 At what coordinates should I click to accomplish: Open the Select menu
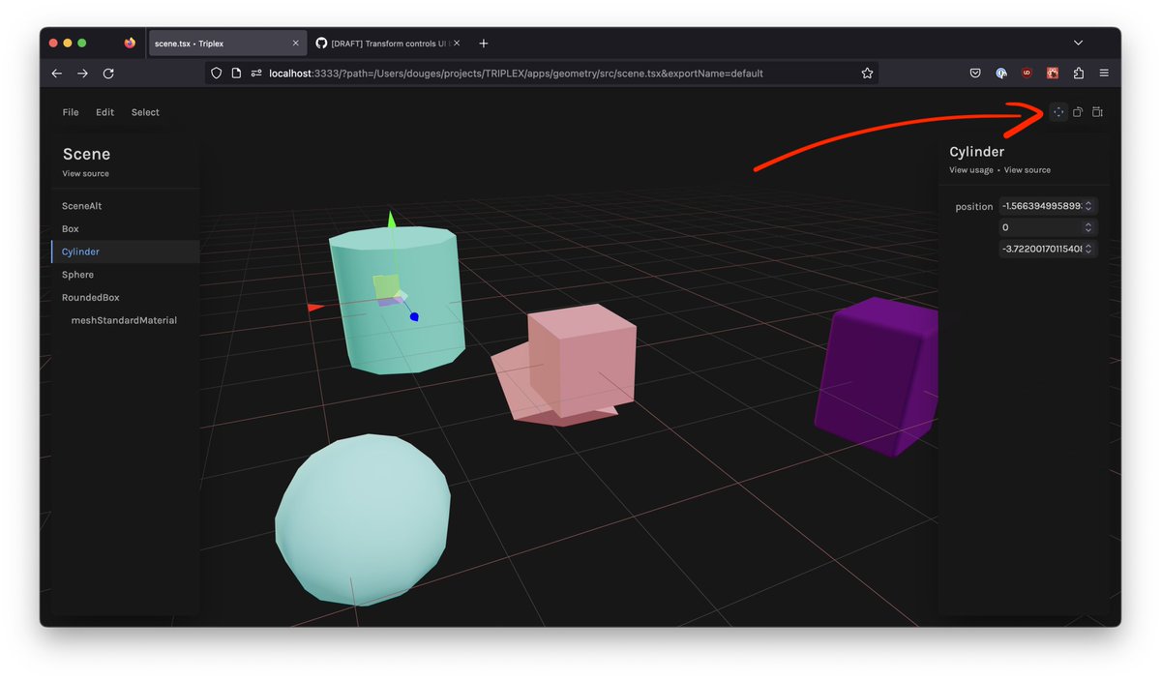click(145, 112)
